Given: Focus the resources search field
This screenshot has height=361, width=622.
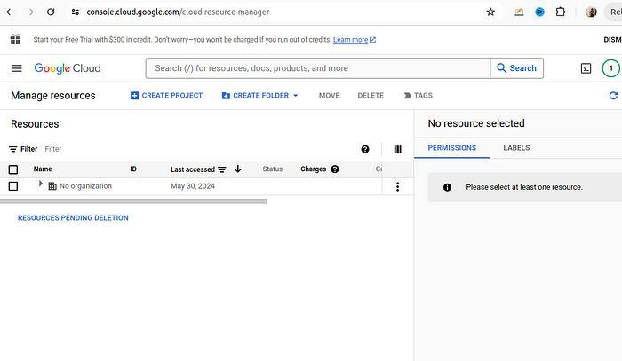Looking at the screenshot, I should (x=318, y=68).
